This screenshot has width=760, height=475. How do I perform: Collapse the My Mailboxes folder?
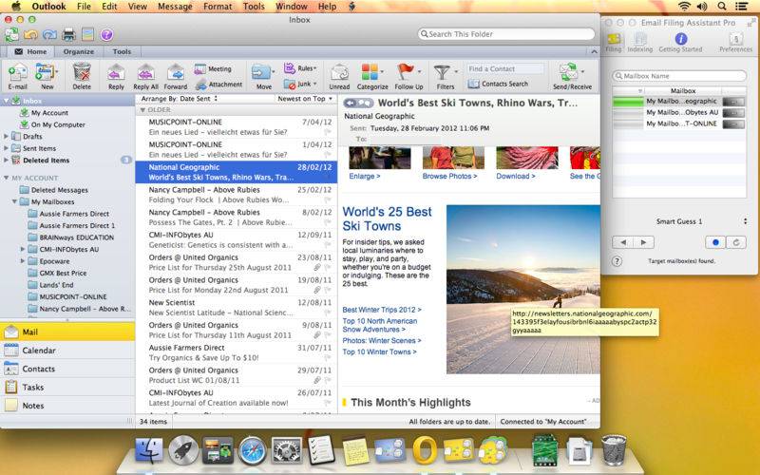coord(14,201)
